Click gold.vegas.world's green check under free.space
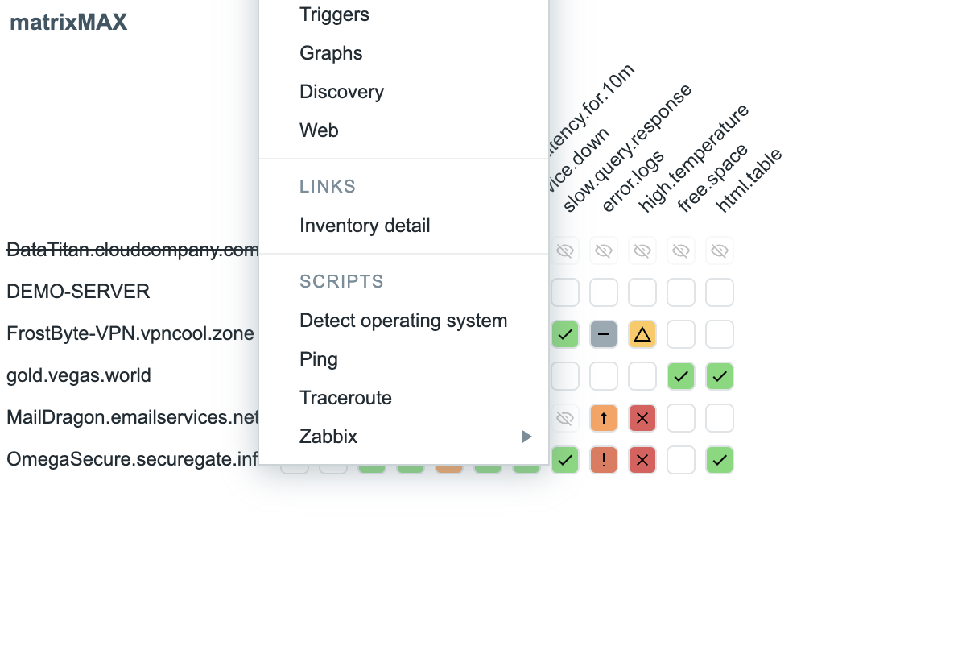The width and height of the screenshot is (966, 646). pos(681,376)
